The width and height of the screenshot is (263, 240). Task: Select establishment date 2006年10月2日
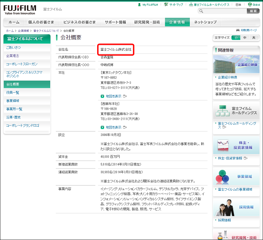[111, 135]
